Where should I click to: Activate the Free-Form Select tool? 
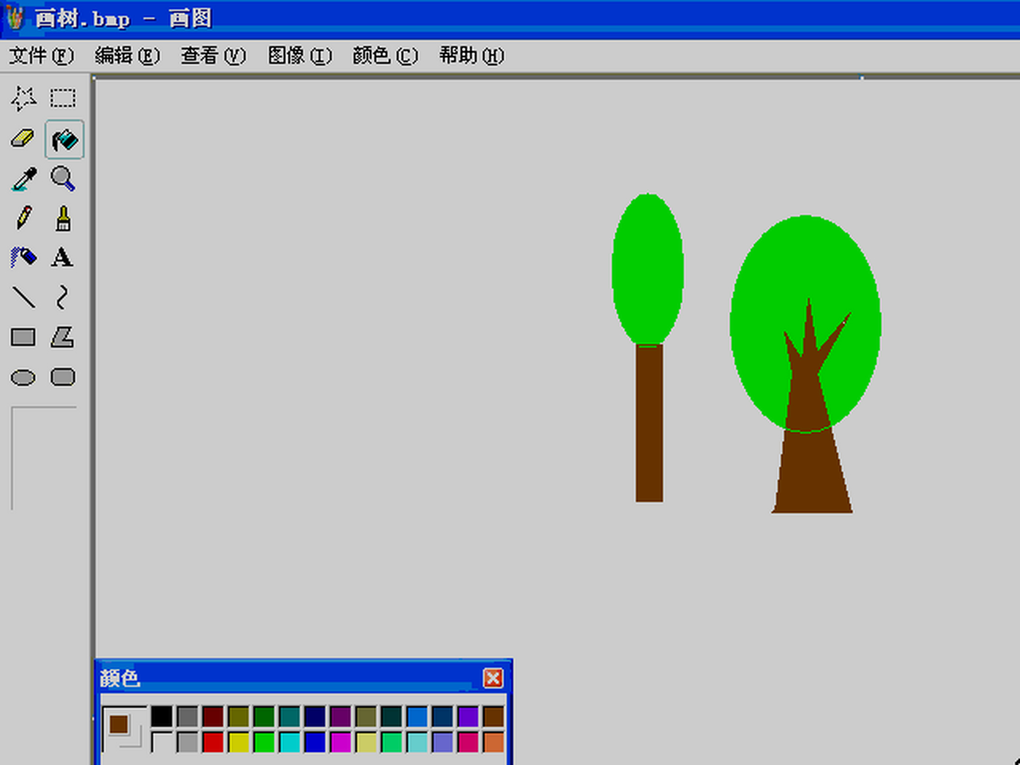pyautogui.click(x=23, y=99)
